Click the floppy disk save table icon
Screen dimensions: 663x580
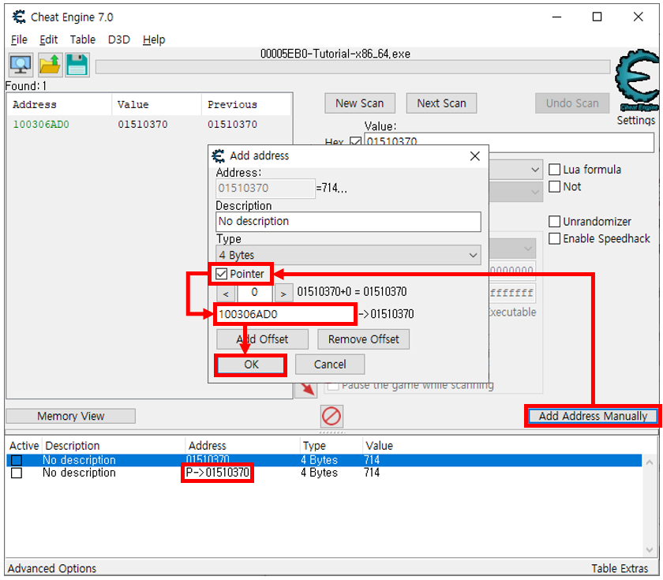(77, 65)
